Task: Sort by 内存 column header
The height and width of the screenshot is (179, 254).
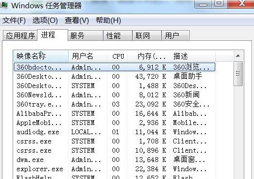Action: coord(149,56)
